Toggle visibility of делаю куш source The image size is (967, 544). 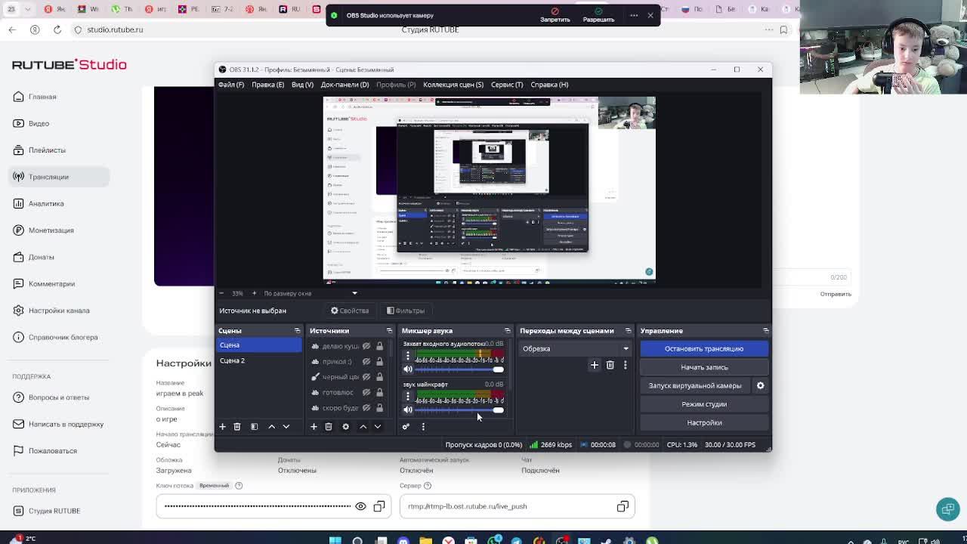[x=366, y=346]
